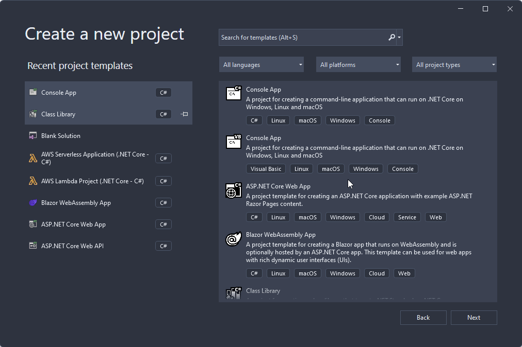Click the AWS Serverless Application lambda icon
522x347 pixels.
tap(33, 158)
